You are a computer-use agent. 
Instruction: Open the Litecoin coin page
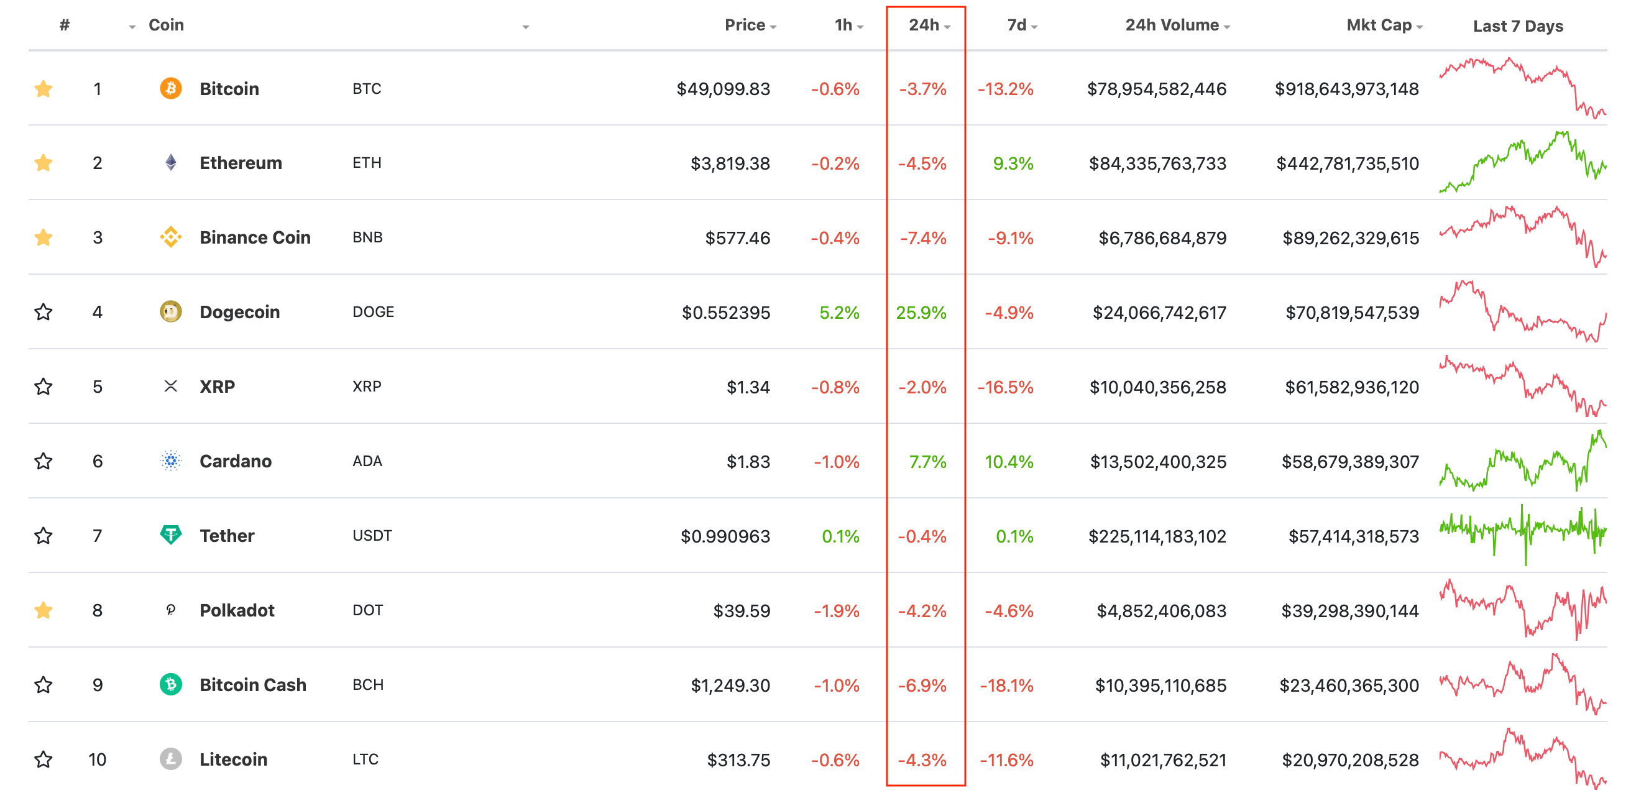tap(233, 759)
